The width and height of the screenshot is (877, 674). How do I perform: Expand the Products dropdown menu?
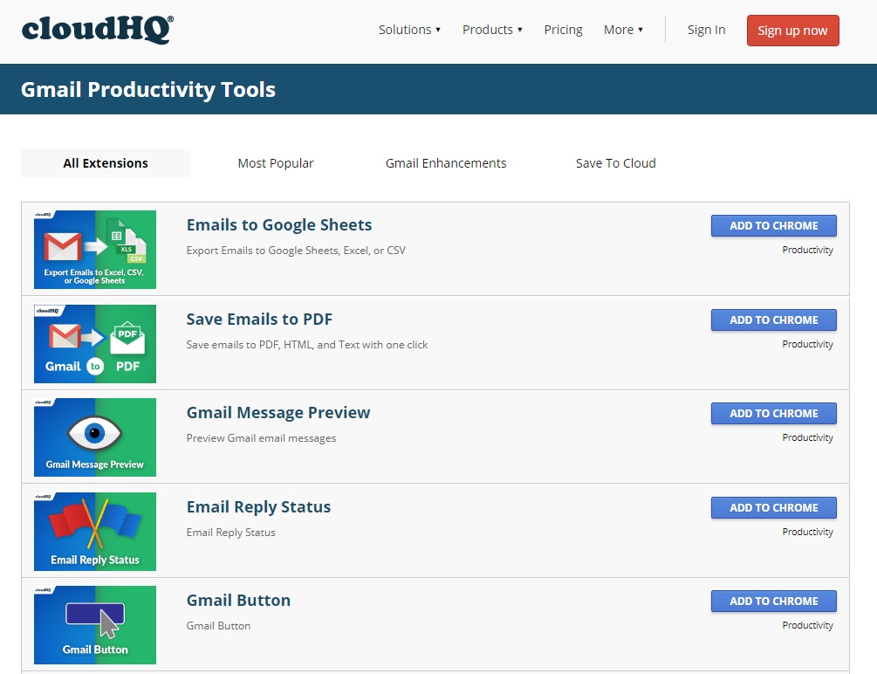492,30
